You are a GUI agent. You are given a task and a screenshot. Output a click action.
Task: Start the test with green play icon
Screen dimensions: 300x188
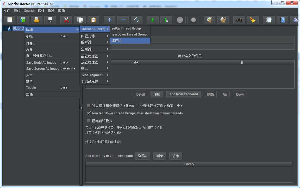[x=153, y=20]
